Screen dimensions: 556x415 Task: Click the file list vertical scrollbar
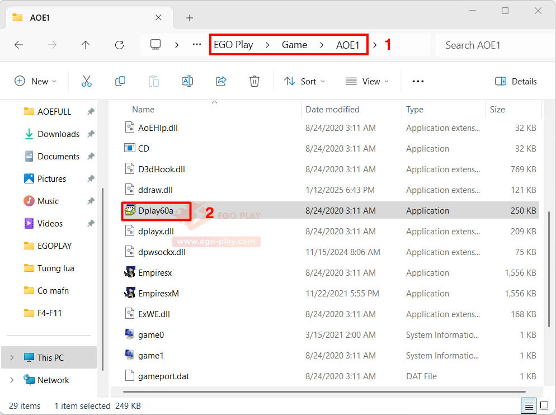tap(549, 270)
